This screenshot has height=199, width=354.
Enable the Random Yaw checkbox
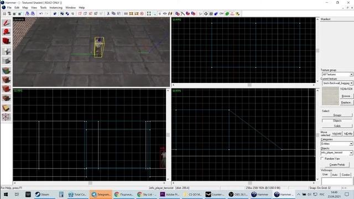coord(322,159)
